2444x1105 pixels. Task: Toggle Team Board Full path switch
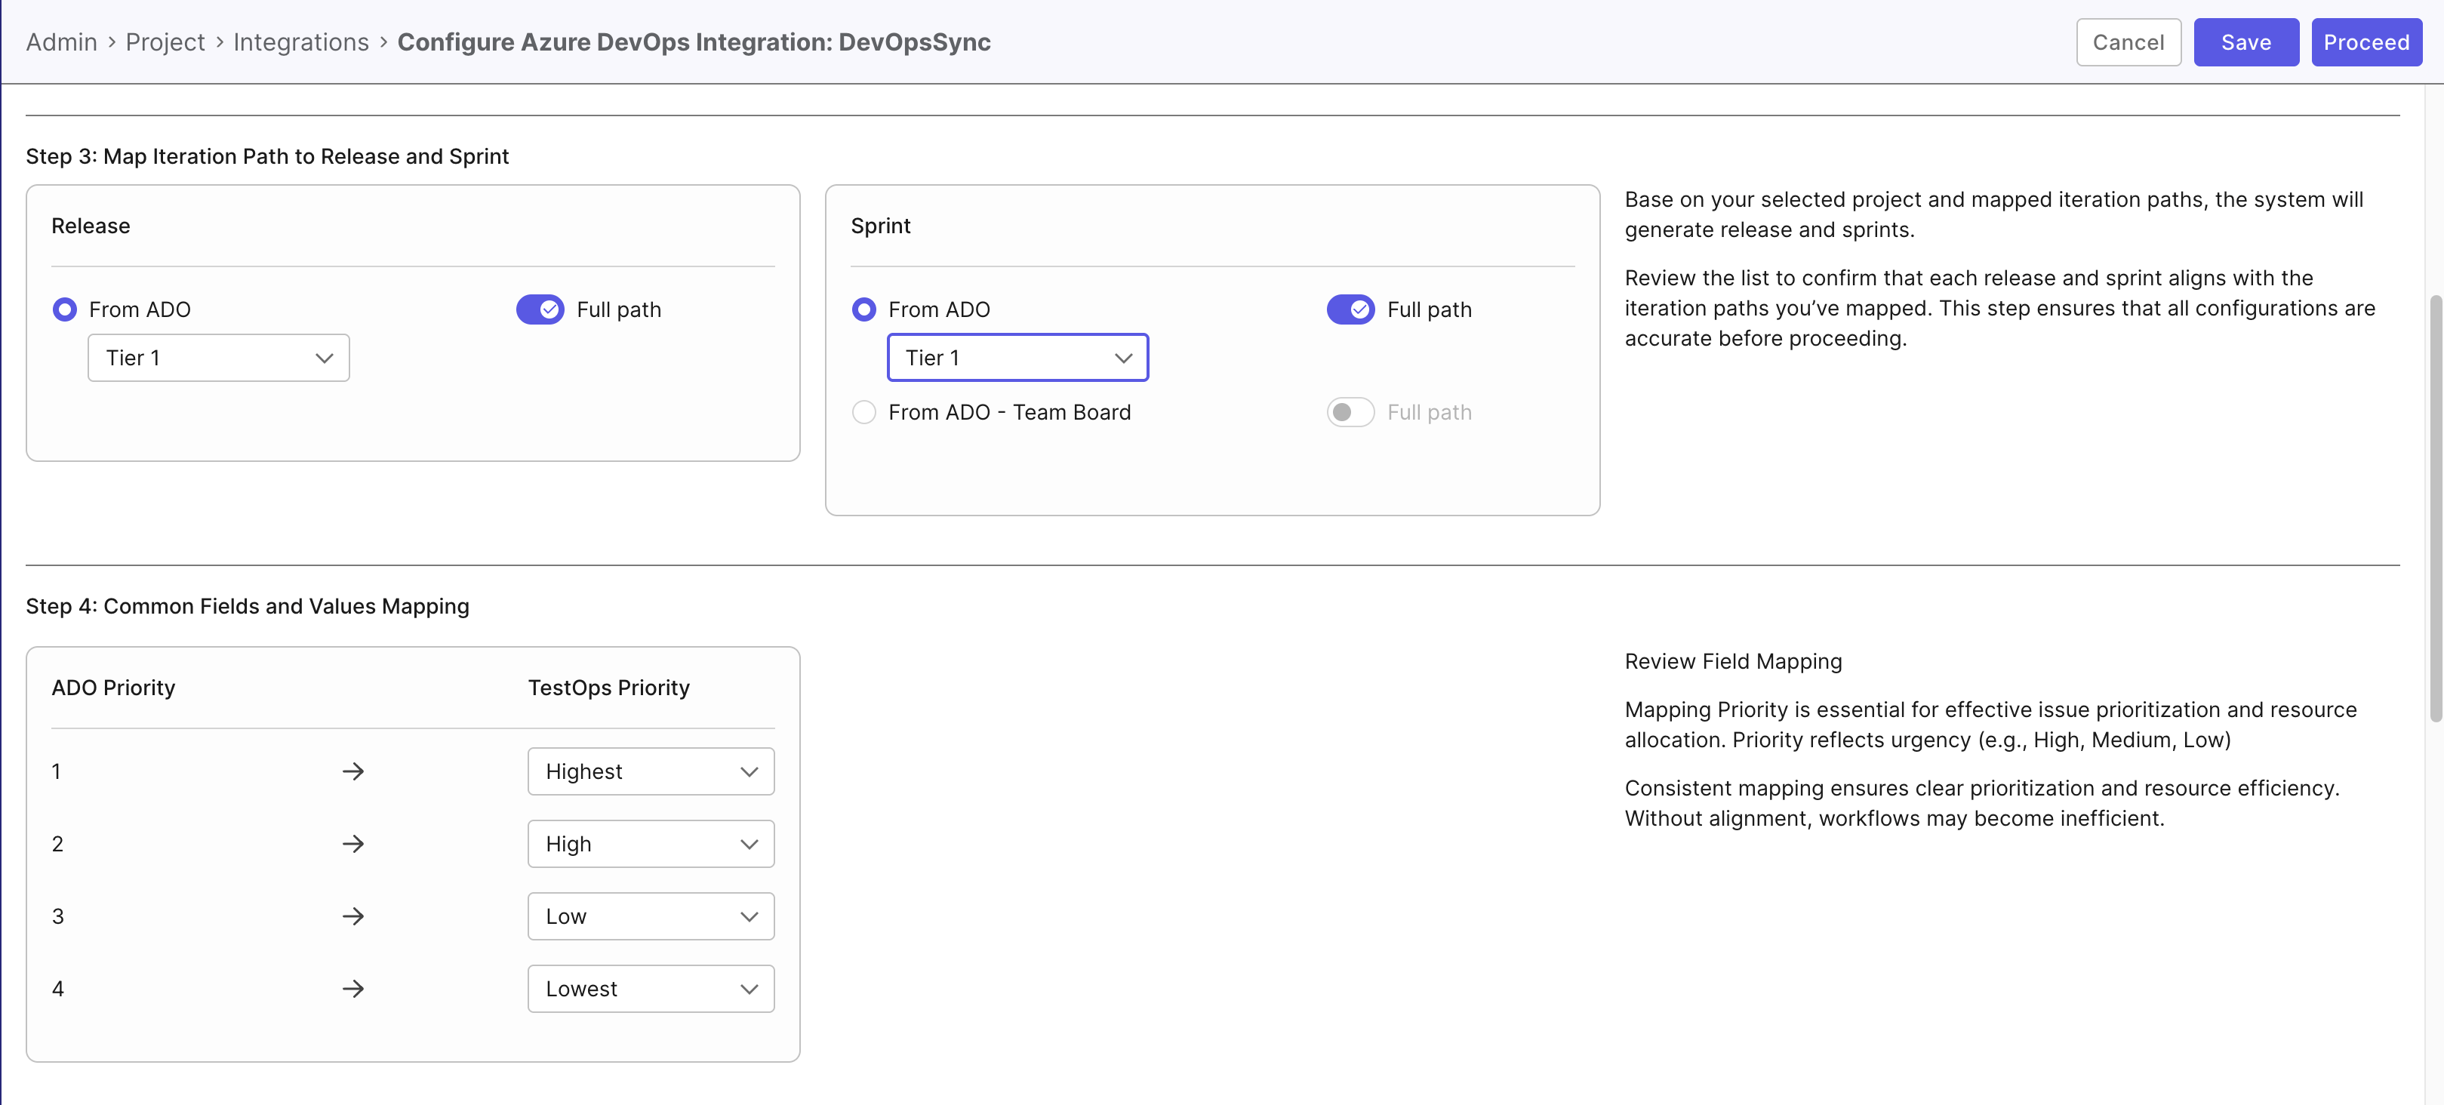point(1350,413)
